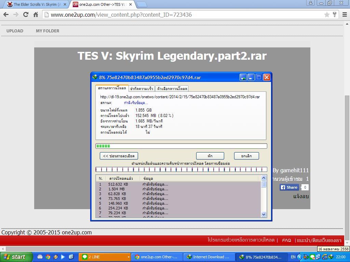Open the Chrome hamburger menu
The width and height of the screenshot is (350, 262).
pyautogui.click(x=345, y=15)
